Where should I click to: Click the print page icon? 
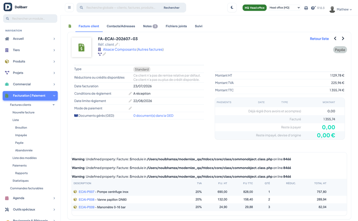(x=306, y=8)
